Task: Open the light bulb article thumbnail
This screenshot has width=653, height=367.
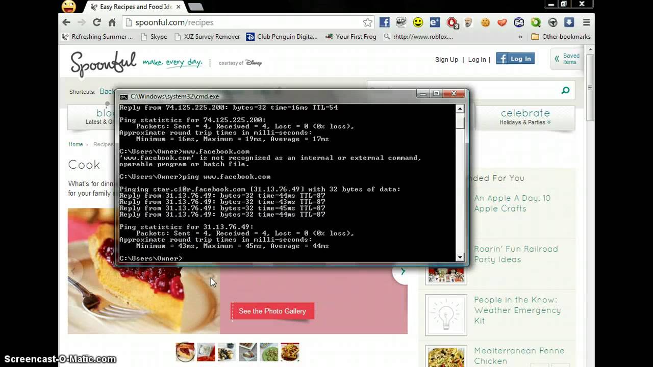Action: tap(446, 315)
